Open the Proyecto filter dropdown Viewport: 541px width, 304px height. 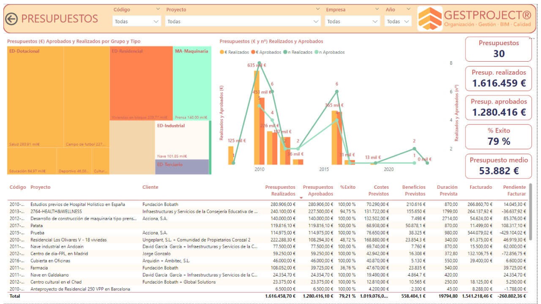(243, 21)
